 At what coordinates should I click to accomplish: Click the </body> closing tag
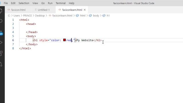click(32, 44)
